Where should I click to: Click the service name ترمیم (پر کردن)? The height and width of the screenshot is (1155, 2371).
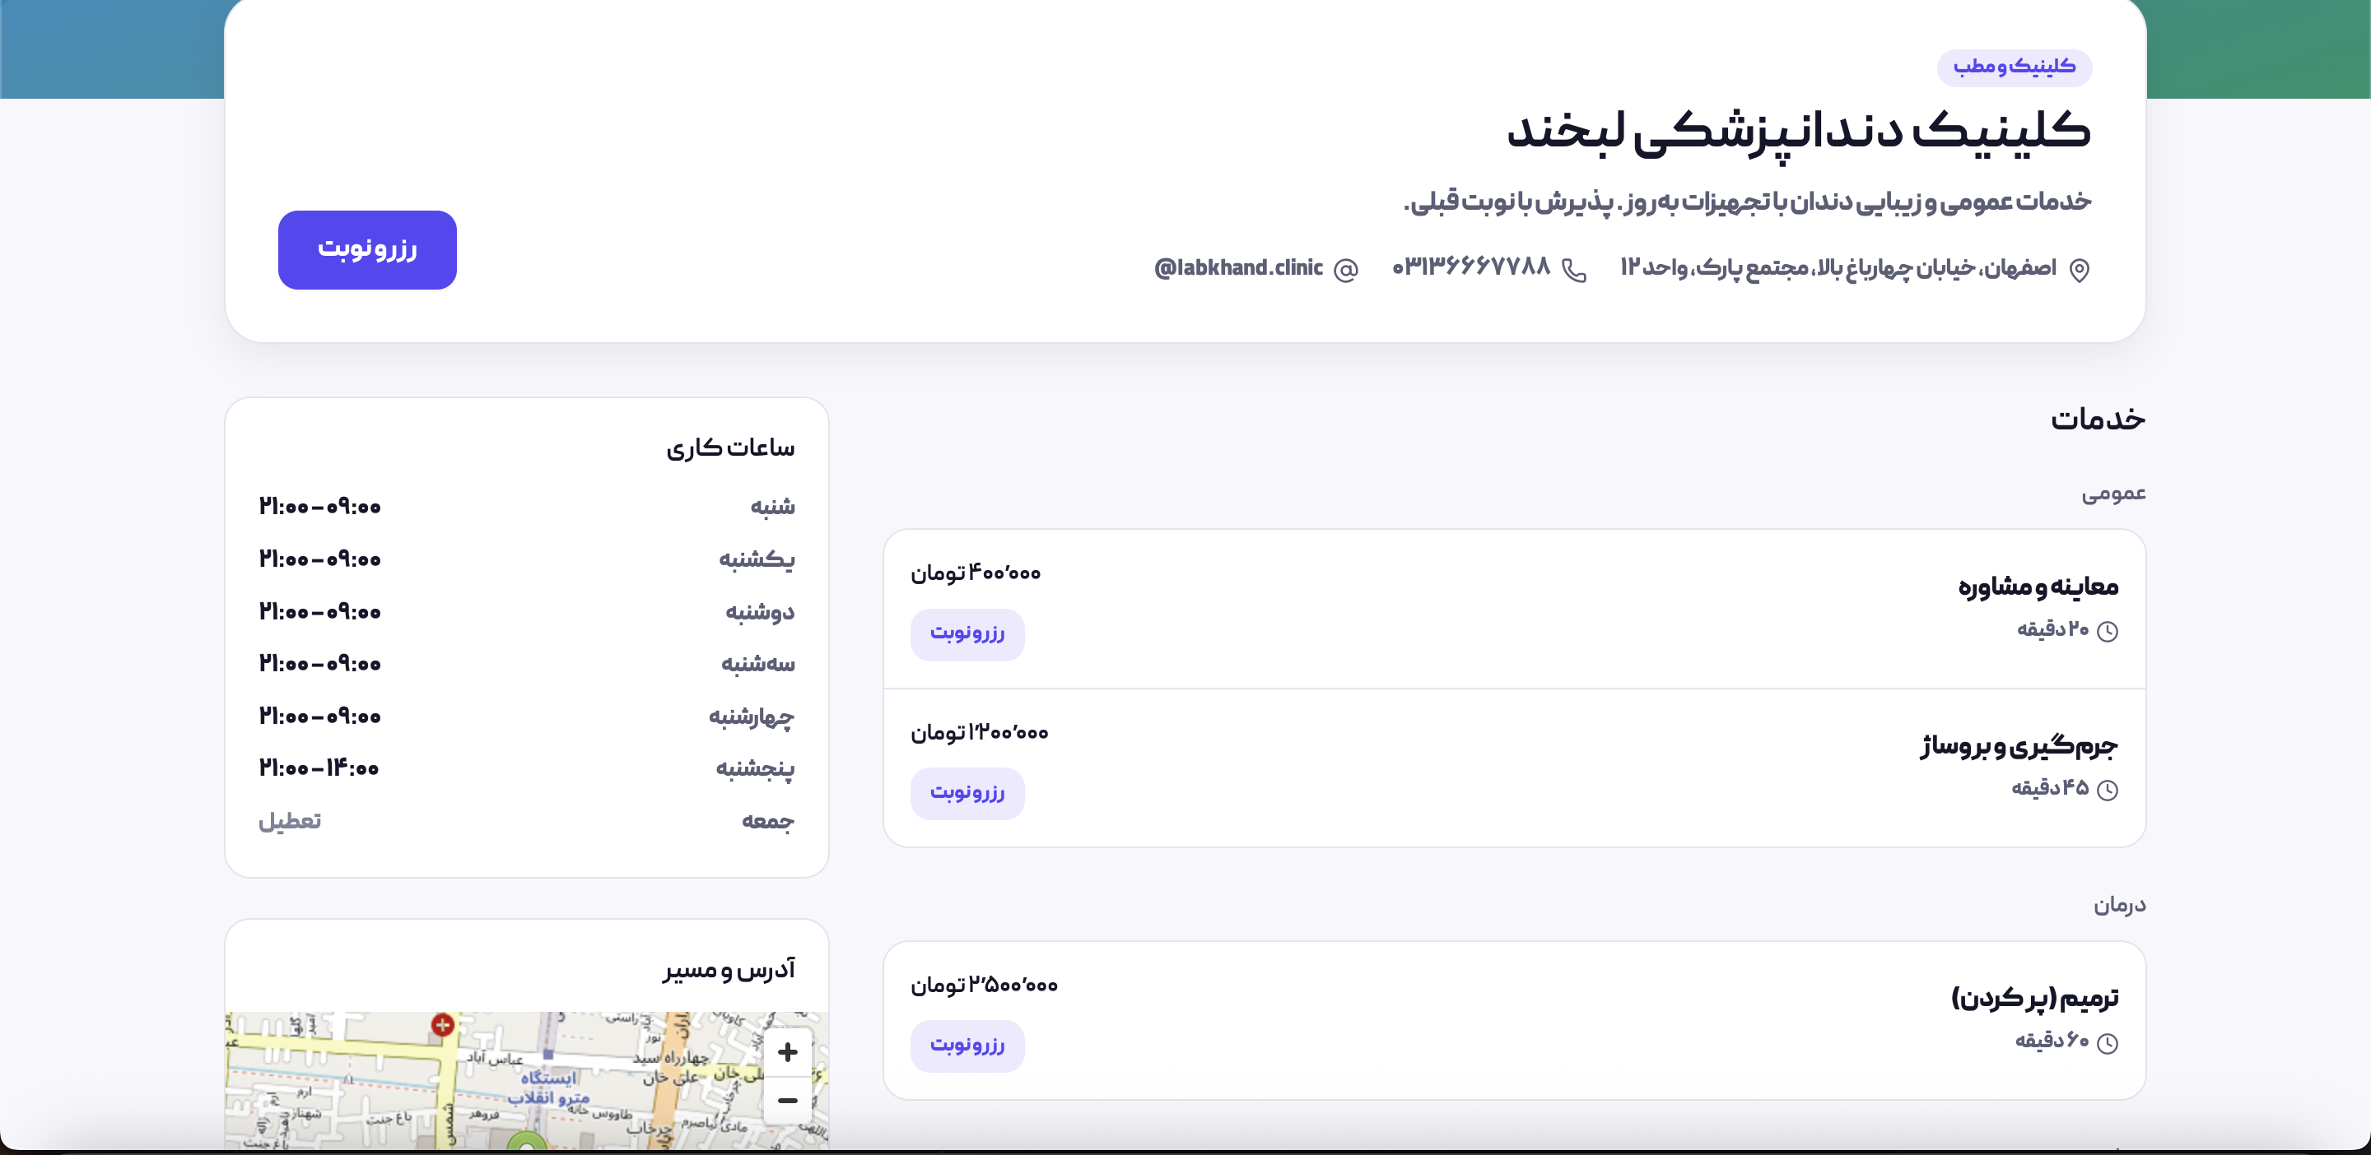2035,999
